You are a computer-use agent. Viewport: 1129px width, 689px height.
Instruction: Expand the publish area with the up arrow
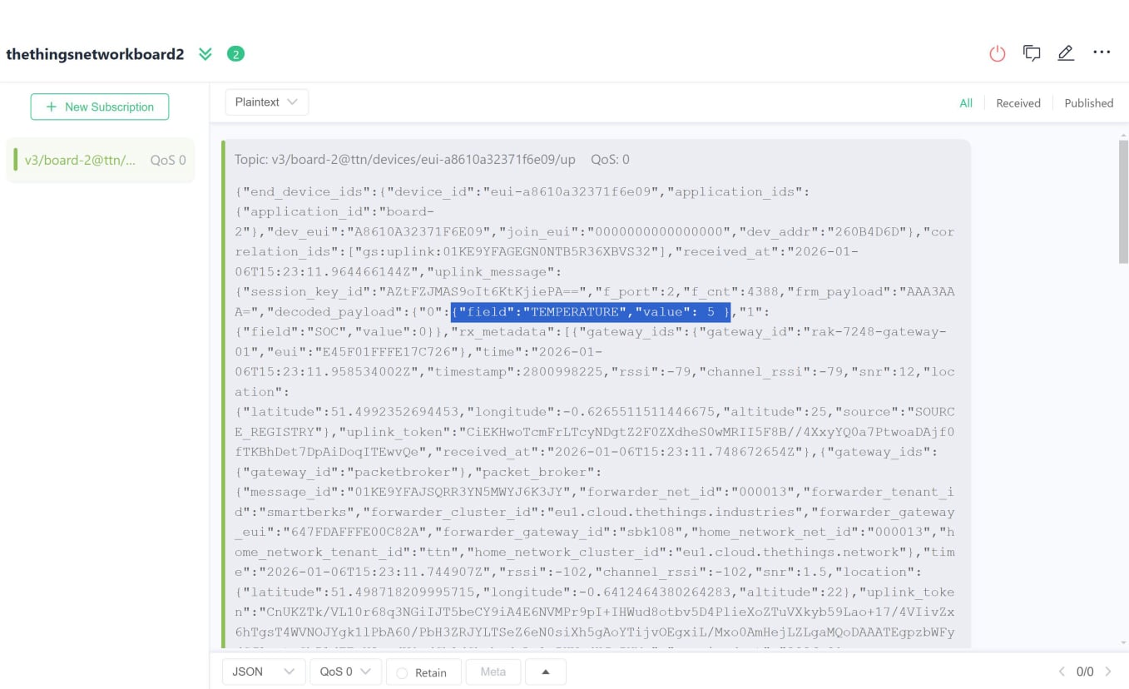546,672
